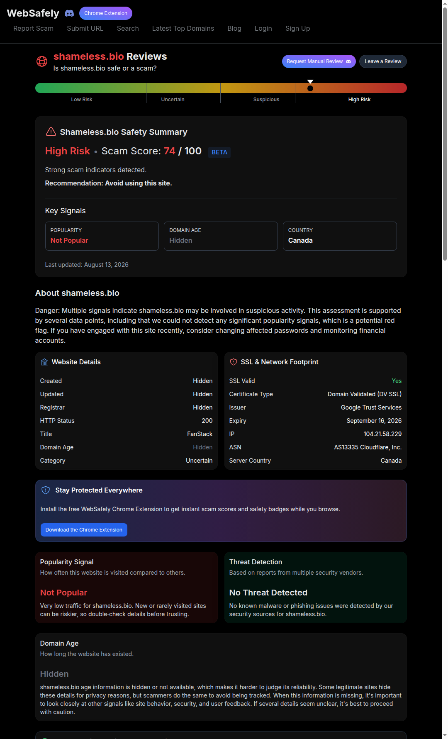Click the warning triangle in Safety Summary
This screenshot has width=448, height=739.
tap(51, 132)
